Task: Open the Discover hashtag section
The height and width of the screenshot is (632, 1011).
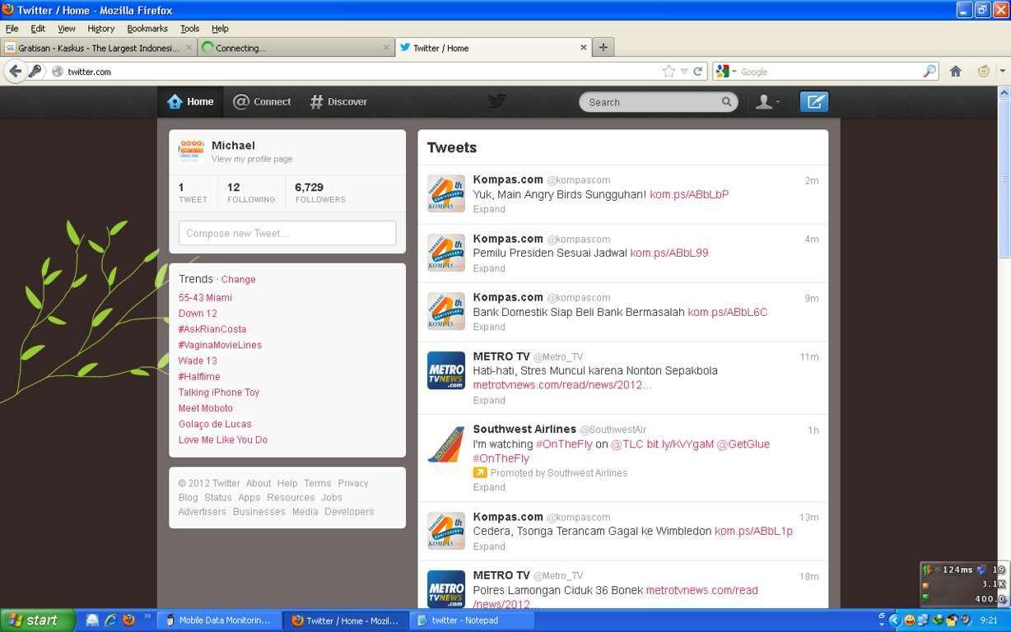Action: [x=338, y=102]
